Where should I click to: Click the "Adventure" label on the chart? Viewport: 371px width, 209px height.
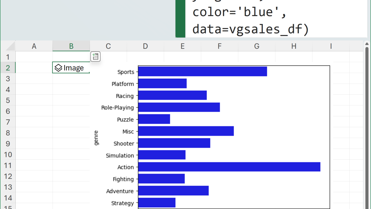[x=120, y=191]
